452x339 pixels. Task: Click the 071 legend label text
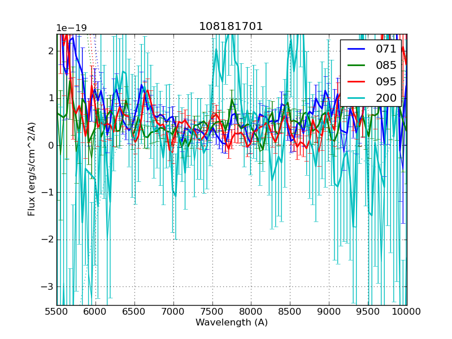pos(386,49)
